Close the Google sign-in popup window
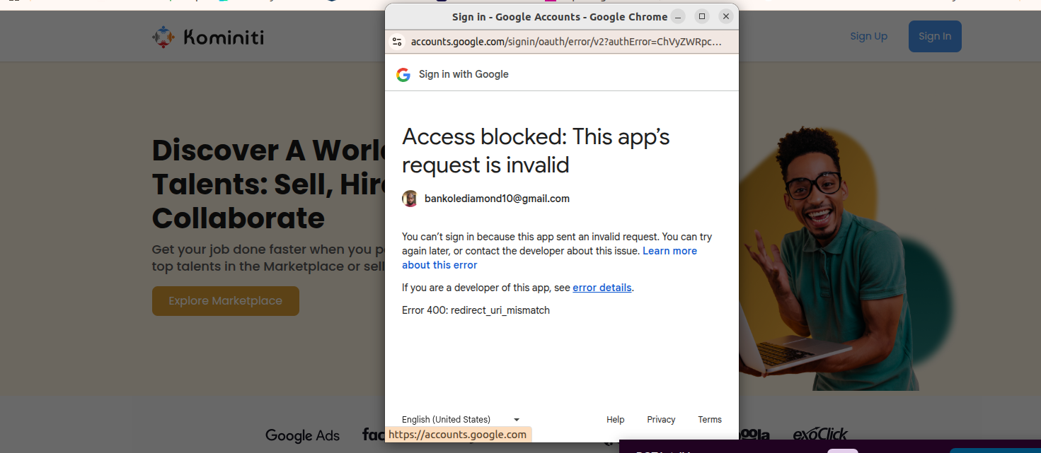 pos(725,16)
